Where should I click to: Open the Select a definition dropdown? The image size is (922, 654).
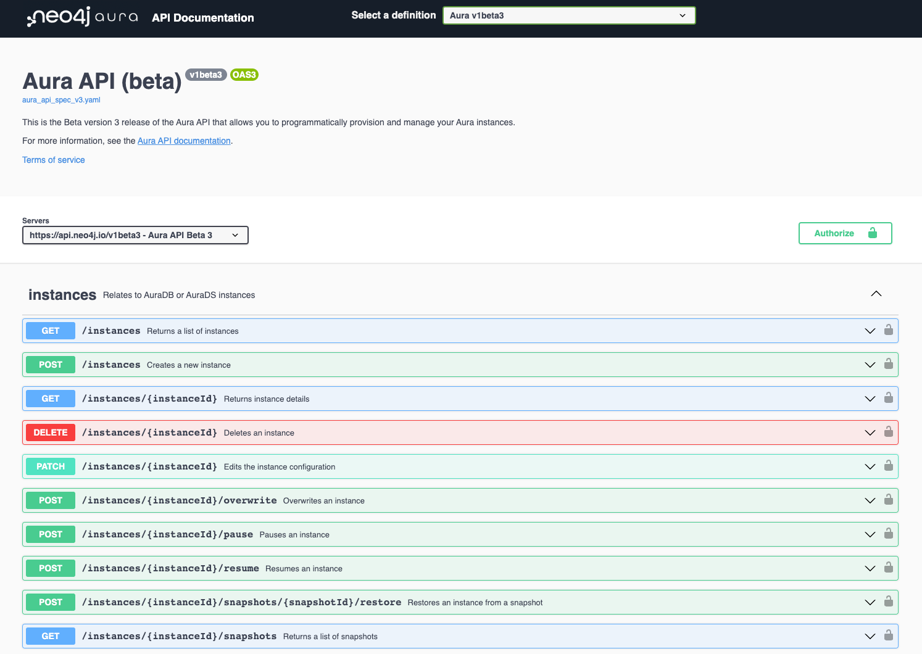pyautogui.click(x=569, y=15)
